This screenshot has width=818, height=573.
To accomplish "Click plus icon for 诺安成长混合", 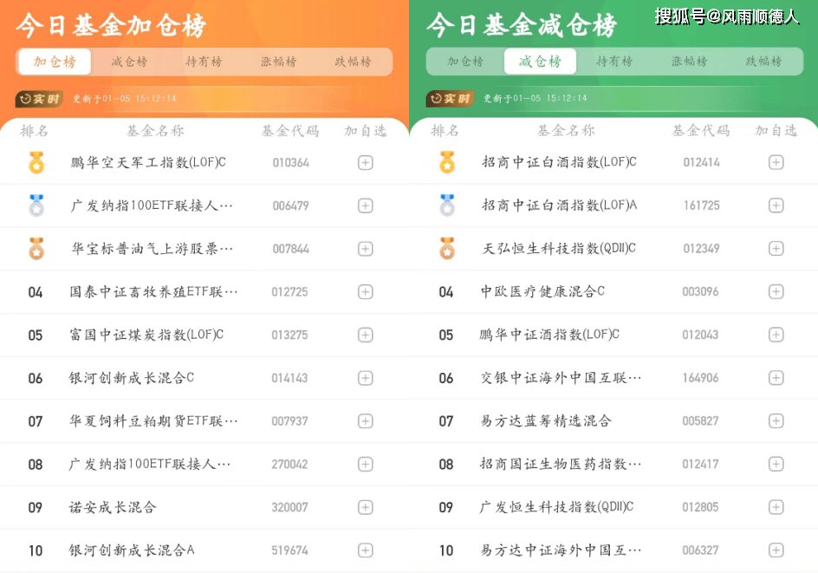I will 365,507.
